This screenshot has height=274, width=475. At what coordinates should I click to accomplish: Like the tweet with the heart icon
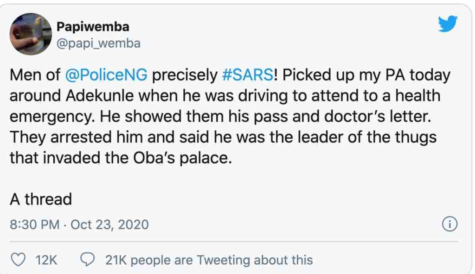[x=18, y=260]
